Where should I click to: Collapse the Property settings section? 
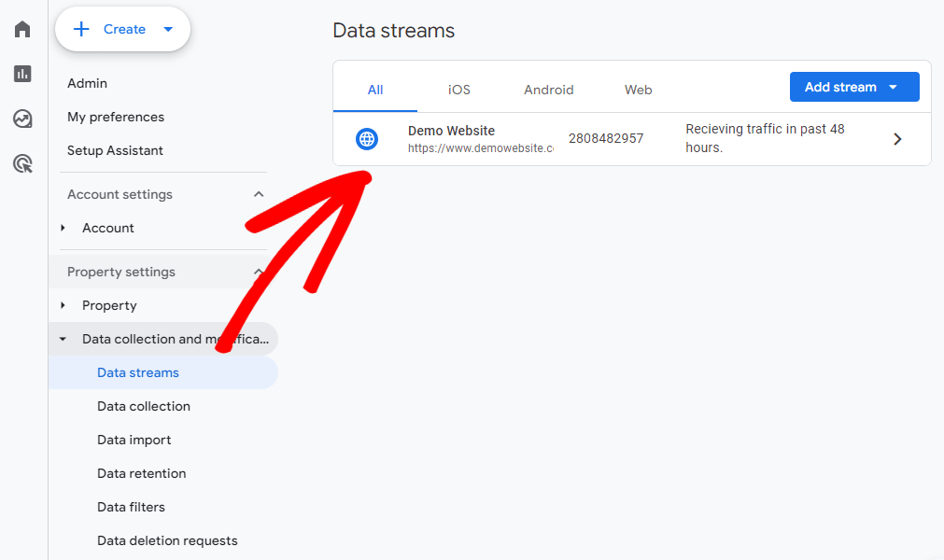(259, 272)
